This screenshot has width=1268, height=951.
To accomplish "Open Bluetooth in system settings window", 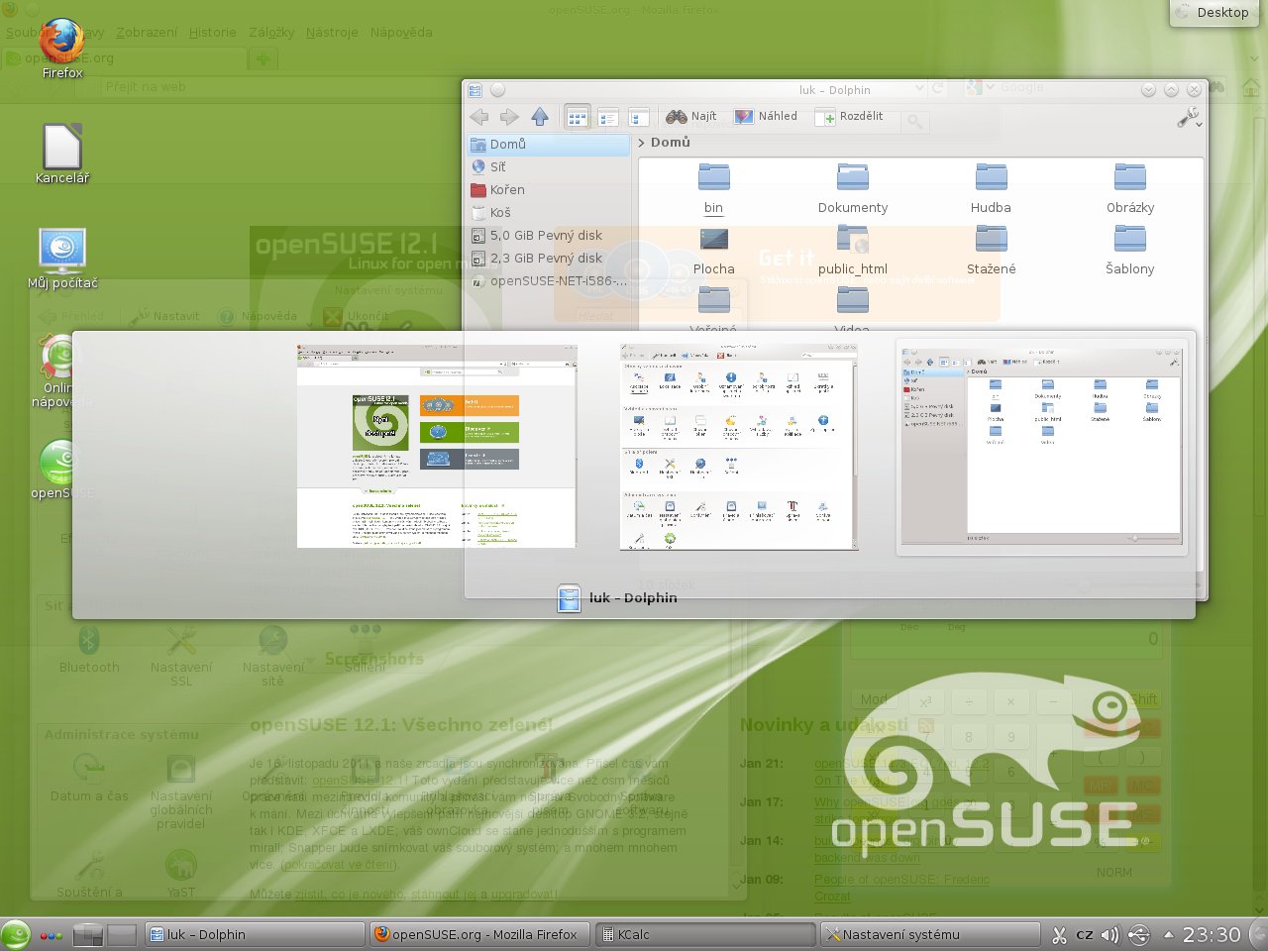I will click(x=89, y=650).
